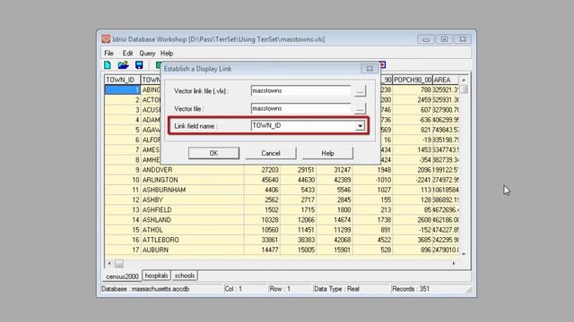Select the ARLINGTON cell
The image size is (574, 322).
[192, 180]
